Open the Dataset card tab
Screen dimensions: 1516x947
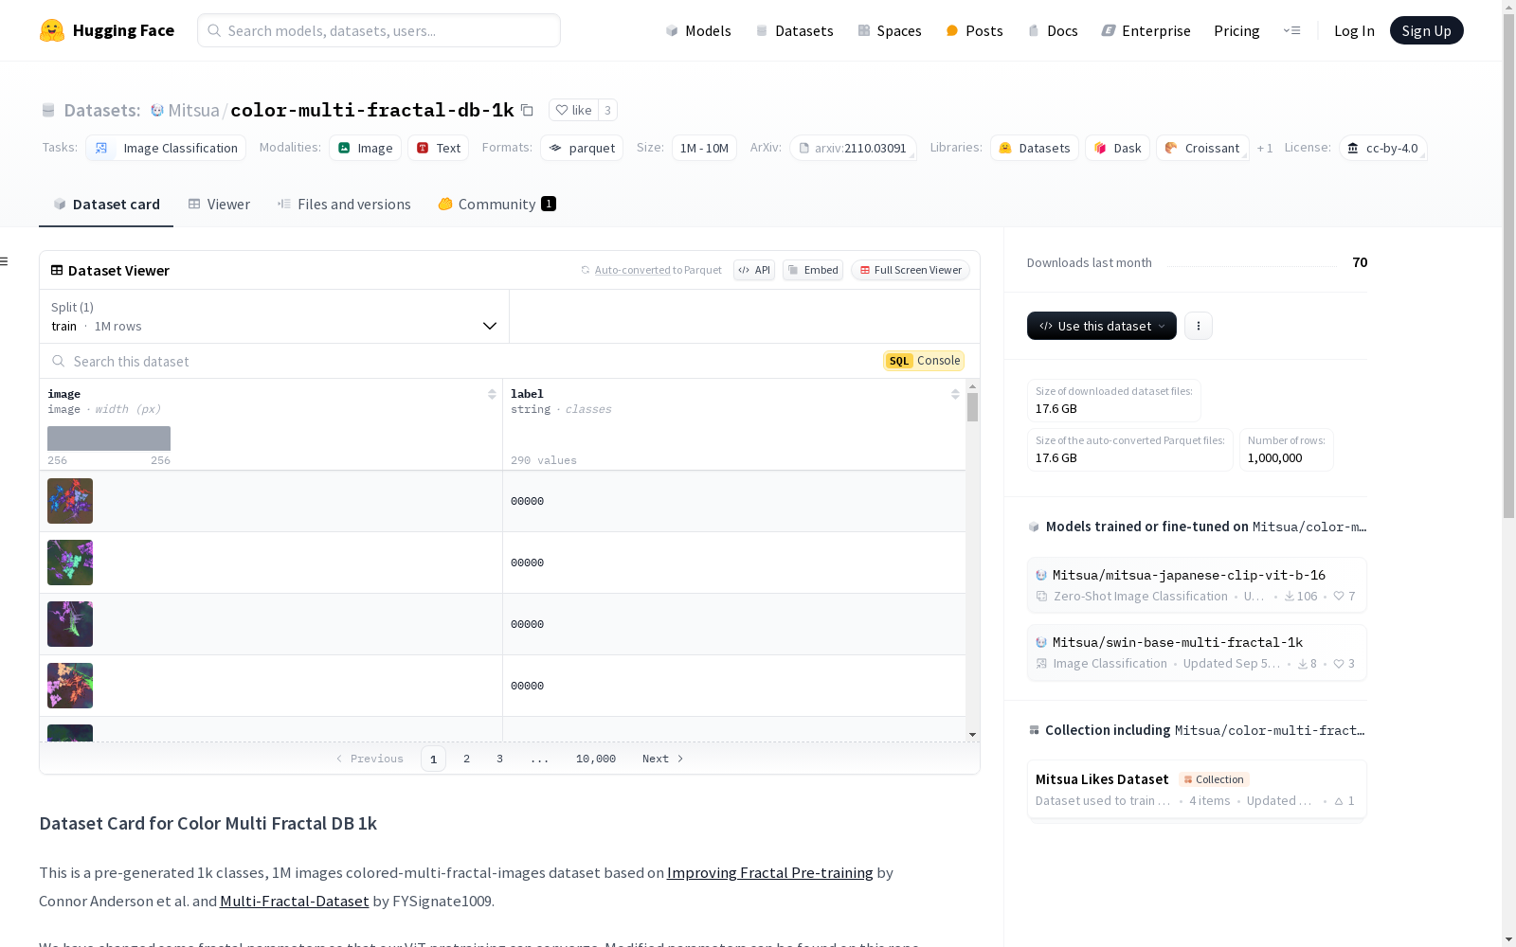click(106, 204)
